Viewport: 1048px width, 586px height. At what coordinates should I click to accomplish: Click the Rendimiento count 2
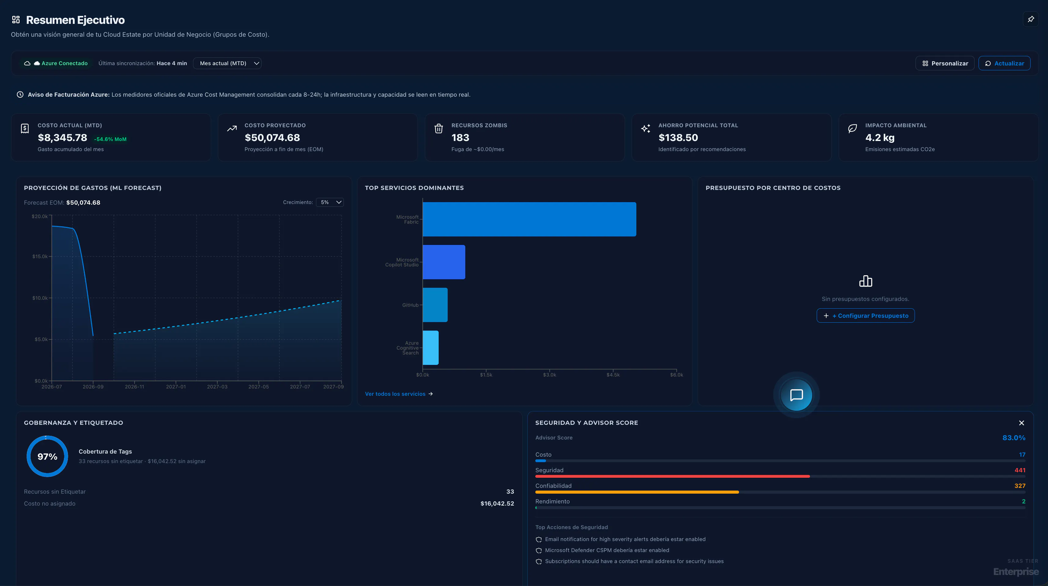pos(1024,501)
